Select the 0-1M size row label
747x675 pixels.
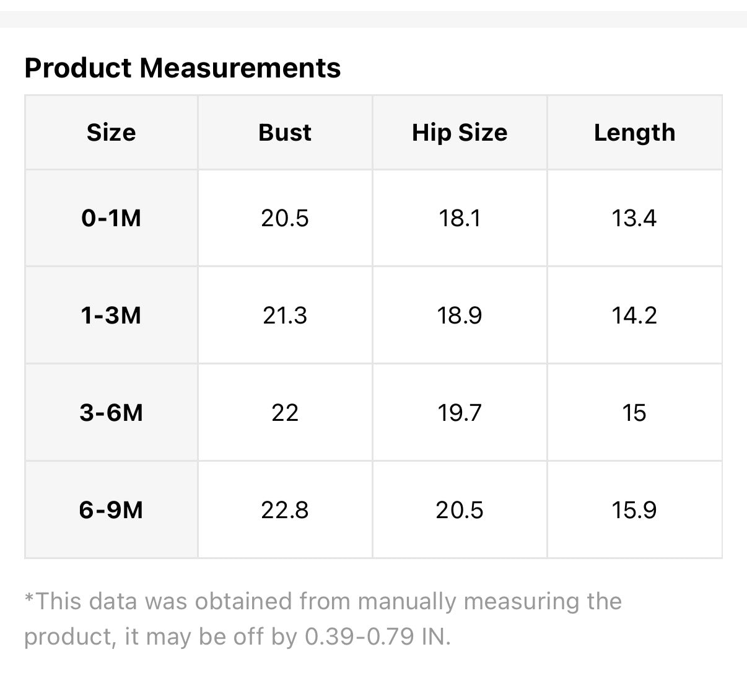click(x=111, y=218)
